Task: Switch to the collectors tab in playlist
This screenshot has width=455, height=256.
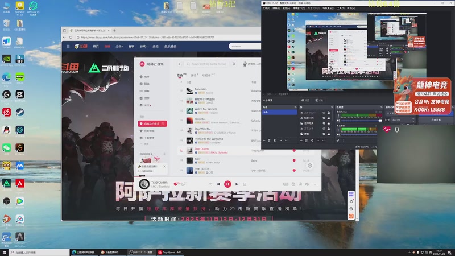Action: pos(208,75)
